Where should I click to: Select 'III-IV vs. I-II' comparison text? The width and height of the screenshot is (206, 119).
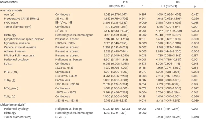tap(64, 23)
